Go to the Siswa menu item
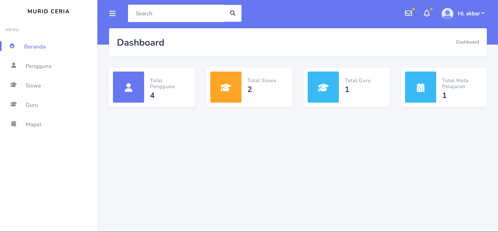This screenshot has height=232, width=498. point(49,85)
